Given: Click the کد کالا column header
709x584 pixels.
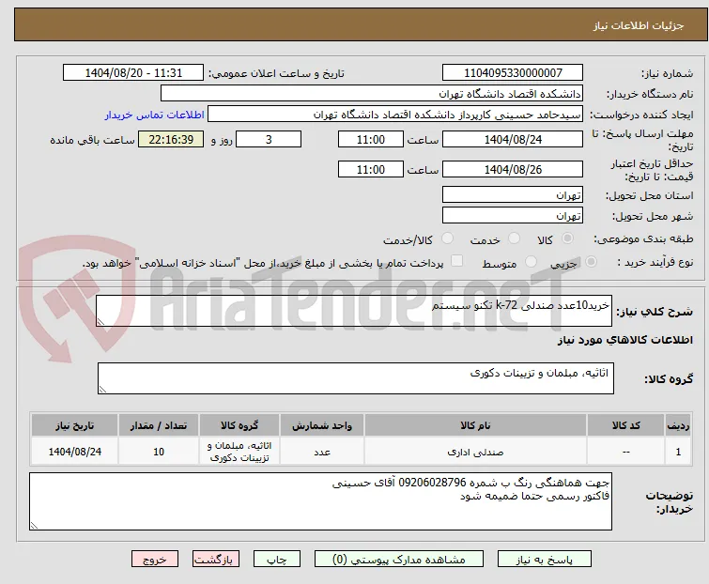Looking at the screenshot, I should coord(625,425).
